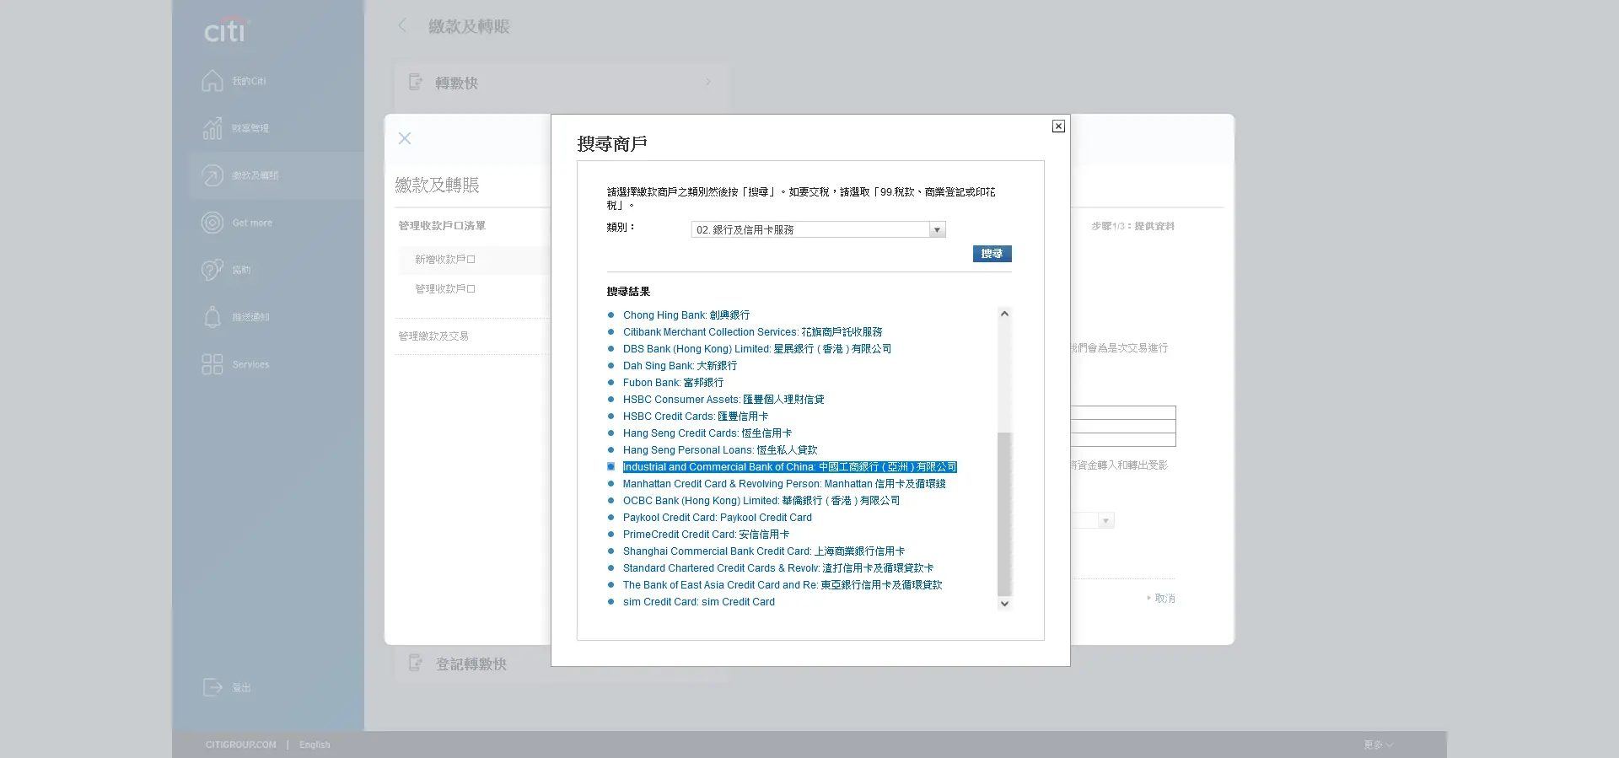This screenshot has height=758, width=1619.
Task: Expand the 更多 menu in the footer
Action: pyautogui.click(x=1379, y=745)
